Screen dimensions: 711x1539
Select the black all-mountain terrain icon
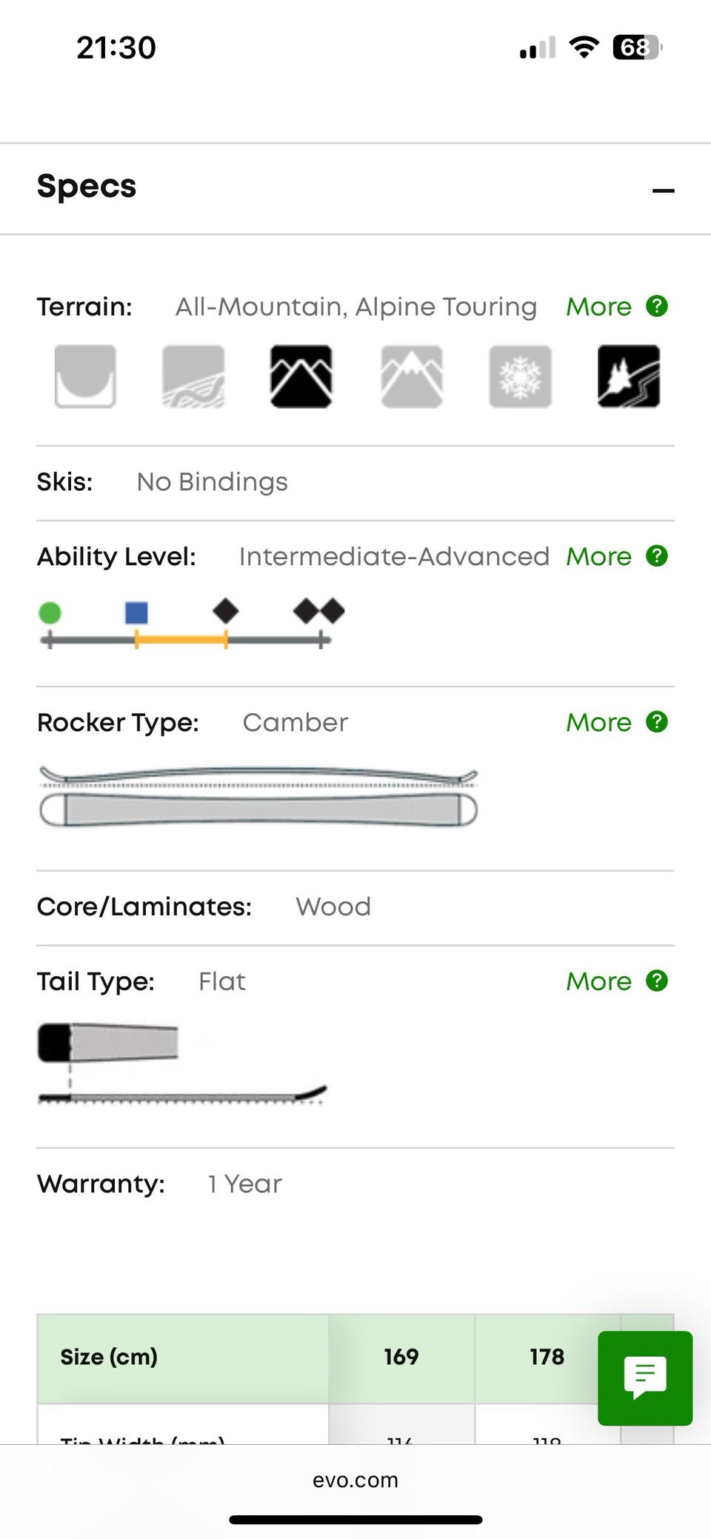pyautogui.click(x=301, y=376)
